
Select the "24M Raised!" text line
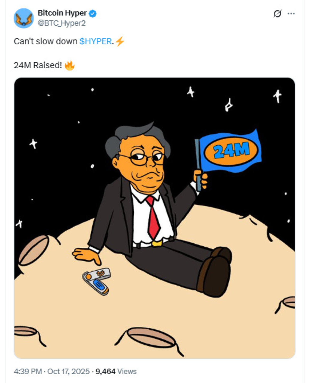(38, 65)
